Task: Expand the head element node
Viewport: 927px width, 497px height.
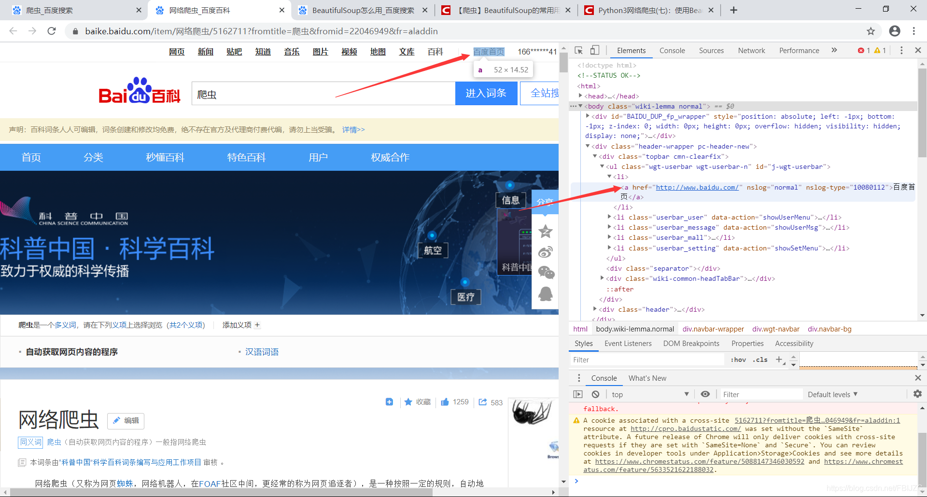Action: 580,96
